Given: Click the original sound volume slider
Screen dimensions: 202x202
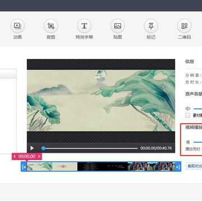Looking at the screenshot, I should tap(198, 108).
